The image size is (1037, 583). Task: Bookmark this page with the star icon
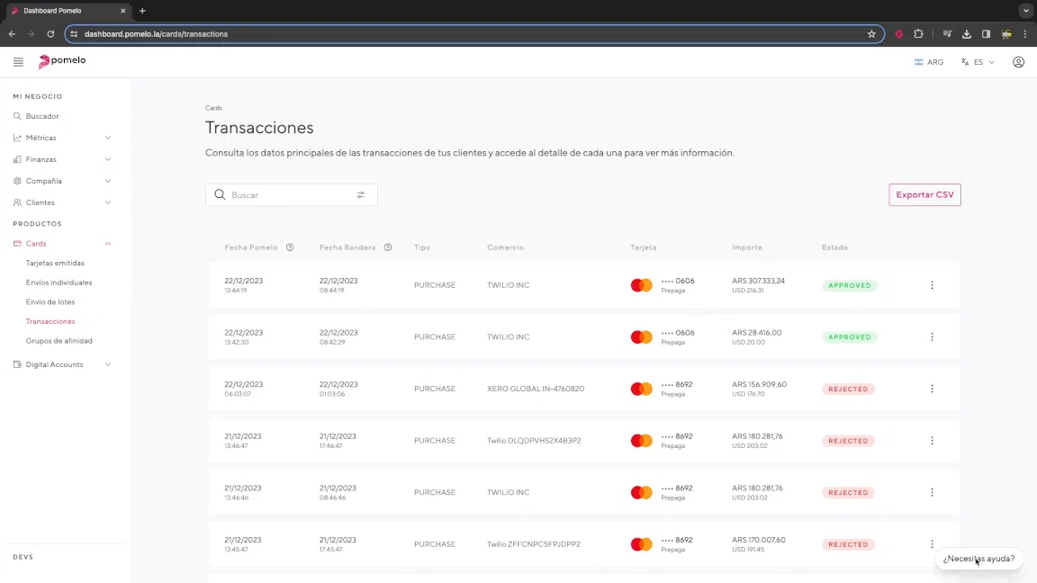click(871, 34)
